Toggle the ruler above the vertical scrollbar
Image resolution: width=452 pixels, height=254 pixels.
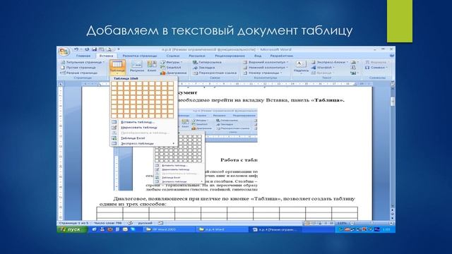coord(393,83)
